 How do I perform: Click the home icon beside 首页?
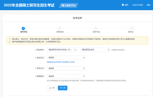click(x=123, y=5)
